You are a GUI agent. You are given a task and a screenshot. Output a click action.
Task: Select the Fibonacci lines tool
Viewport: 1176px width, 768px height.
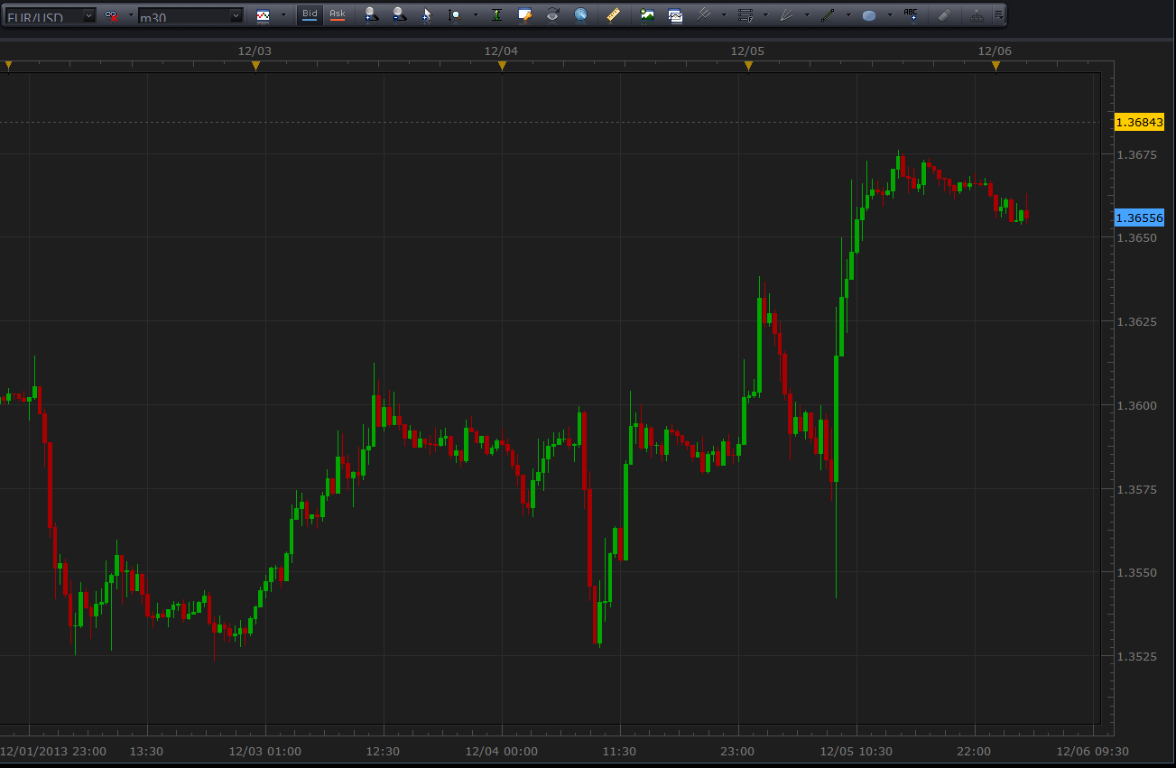tap(745, 14)
